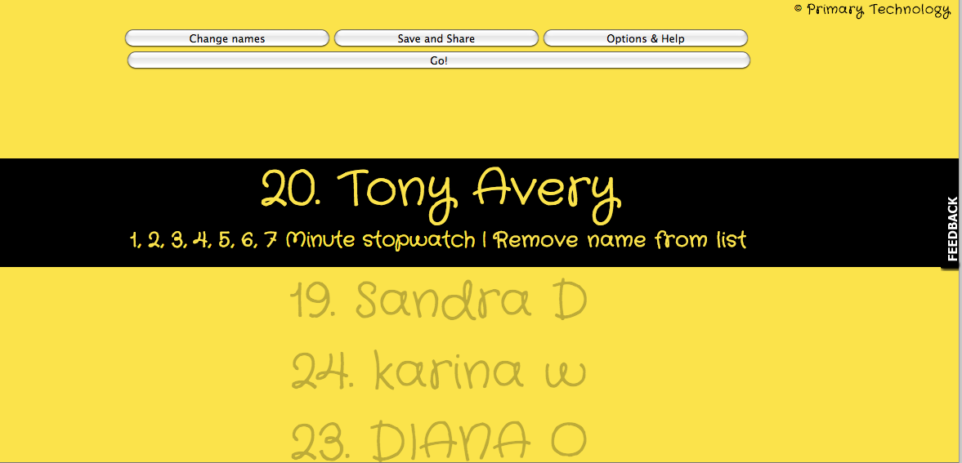
Task: Select the name 19. Sandra D
Action: click(x=439, y=301)
